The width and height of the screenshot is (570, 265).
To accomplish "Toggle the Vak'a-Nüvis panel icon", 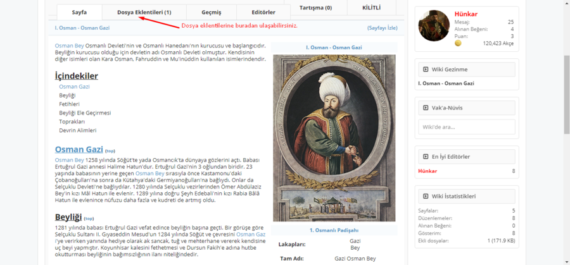I will pos(426,108).
